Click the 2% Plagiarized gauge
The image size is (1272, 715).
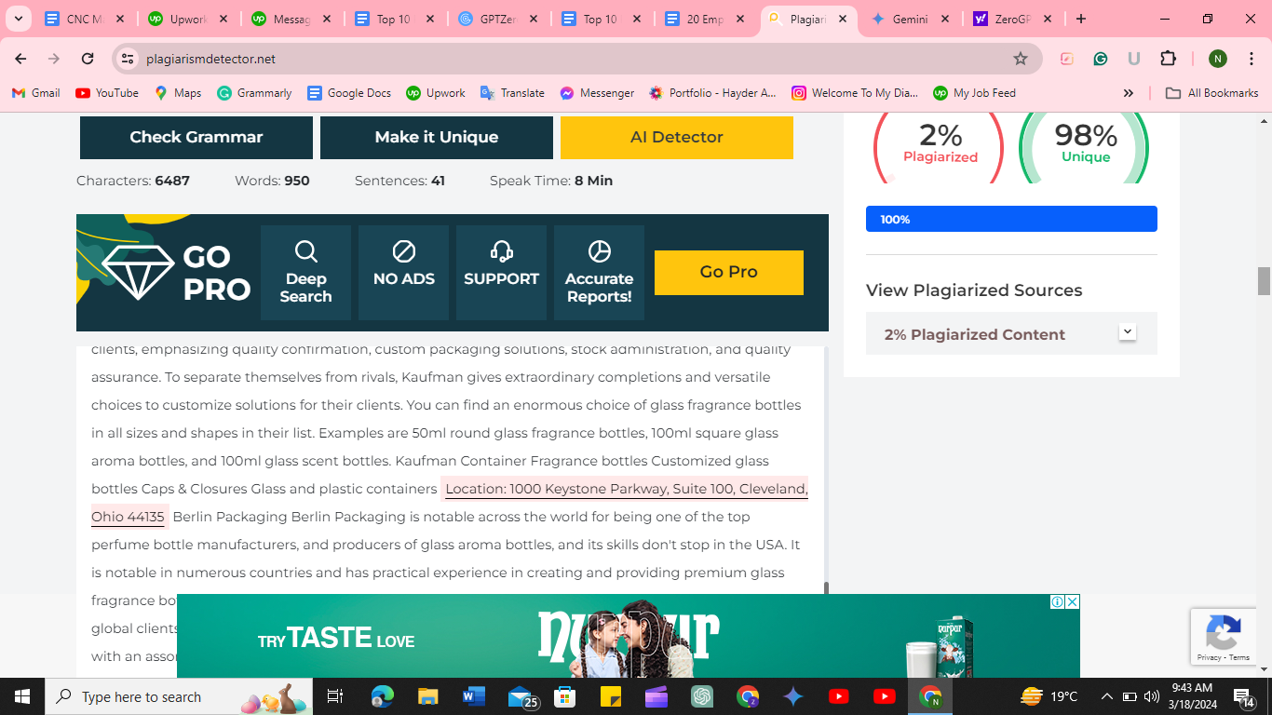(939, 147)
